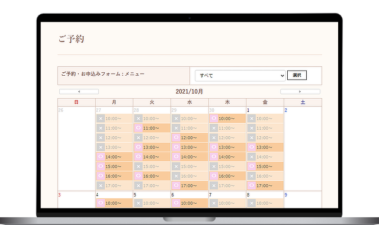Select available circle icon on September 28 14:00
The height and width of the screenshot is (225, 379).
(x=138, y=157)
